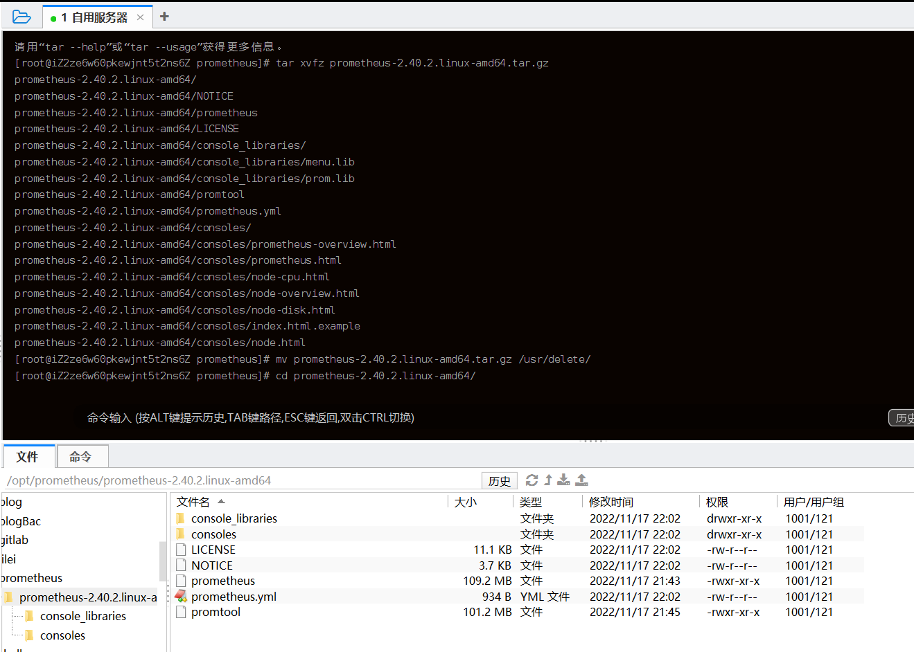914x652 pixels.
Task: Select console_libraries row name in file list
Action: click(x=234, y=518)
